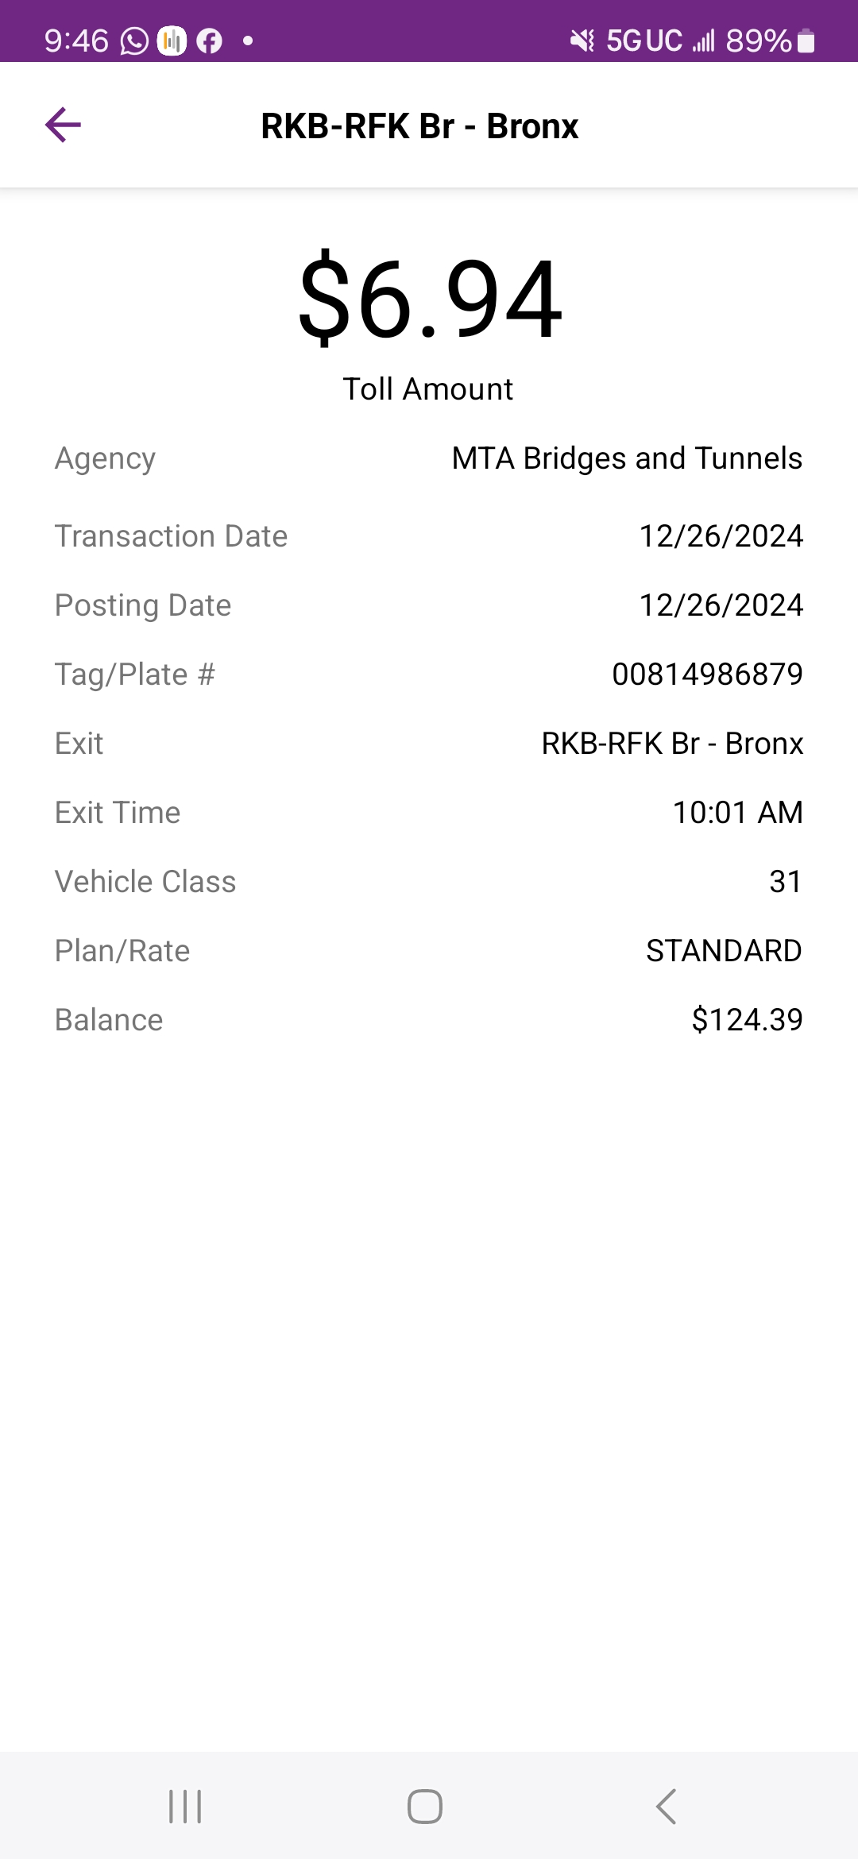Tap the signal strength bars icon
Viewport: 858px width, 1859px height.
click(704, 41)
